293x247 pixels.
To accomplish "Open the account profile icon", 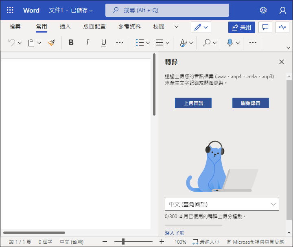I will tap(282, 11).
